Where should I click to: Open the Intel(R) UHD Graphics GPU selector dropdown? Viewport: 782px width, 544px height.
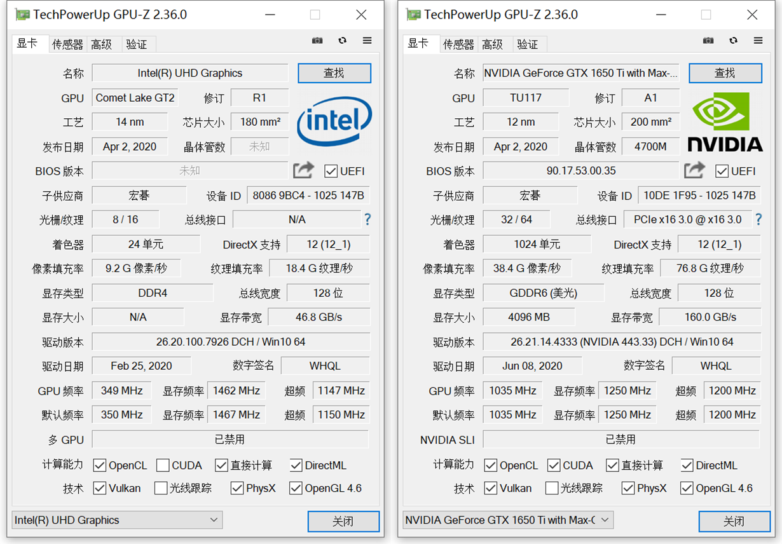(x=117, y=520)
